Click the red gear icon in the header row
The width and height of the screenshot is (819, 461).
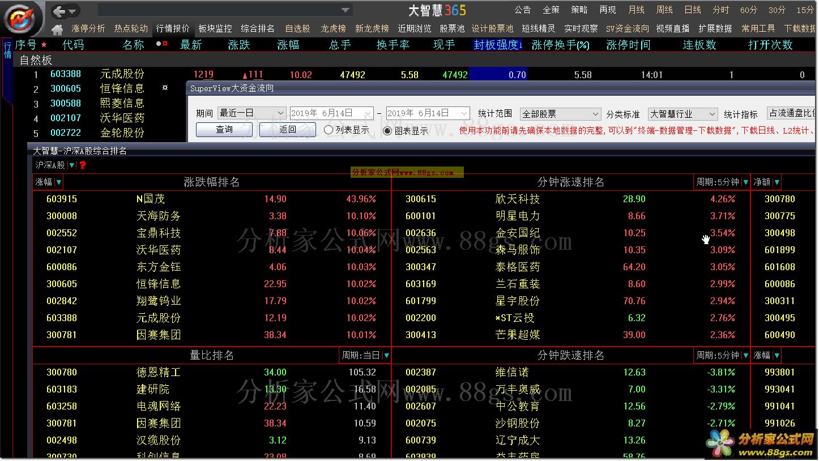(x=165, y=44)
